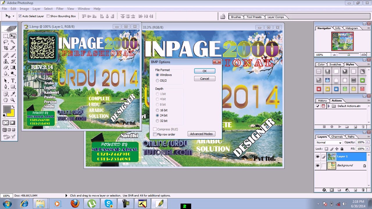Select the 32 bit depth option
The image size is (372, 209).
tap(157, 121)
